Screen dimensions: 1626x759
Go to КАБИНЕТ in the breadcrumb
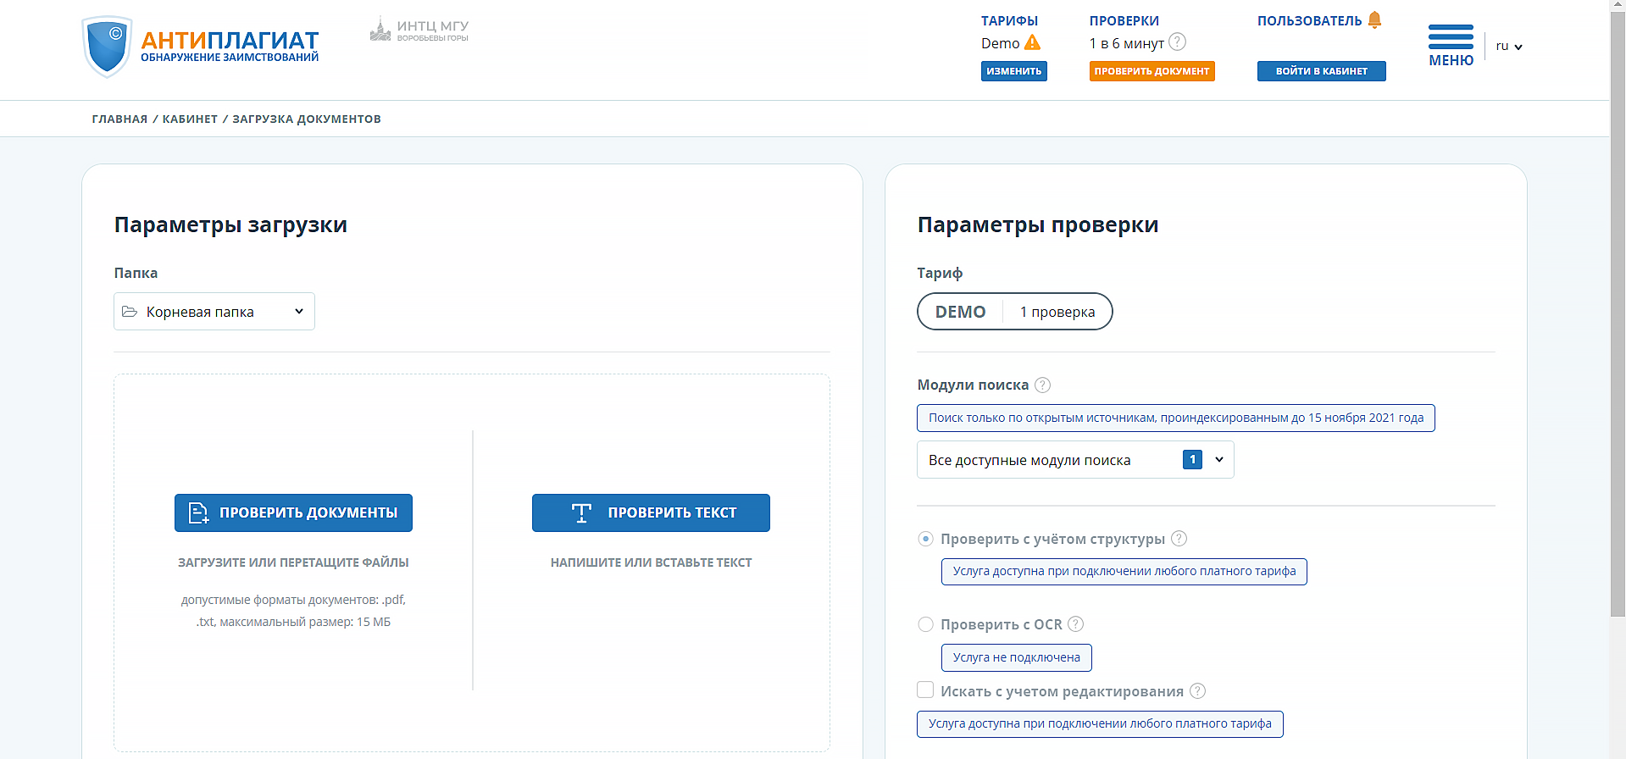pyautogui.click(x=190, y=119)
